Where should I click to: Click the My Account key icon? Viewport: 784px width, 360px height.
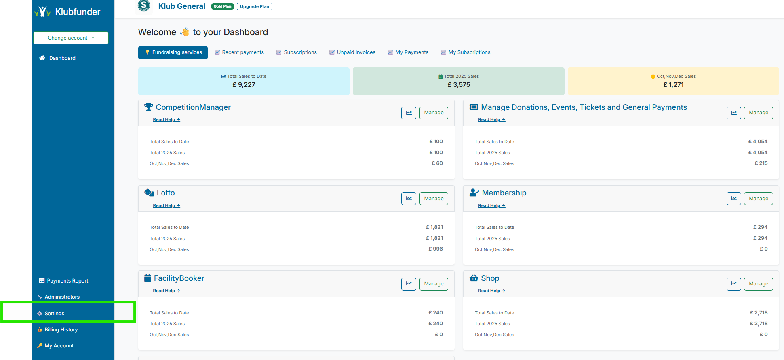pyautogui.click(x=40, y=346)
